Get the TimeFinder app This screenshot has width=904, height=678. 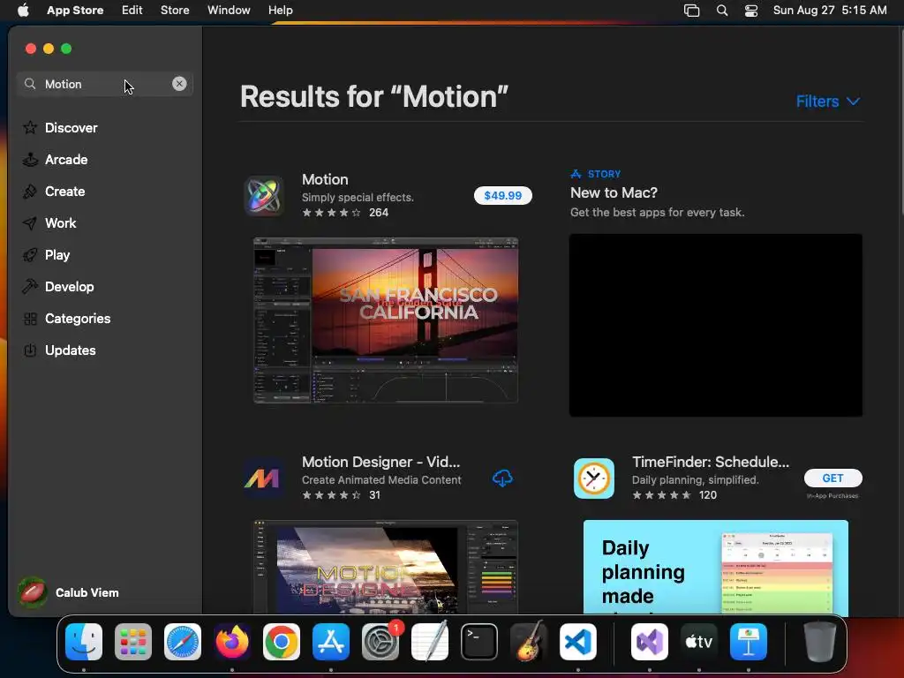click(833, 478)
